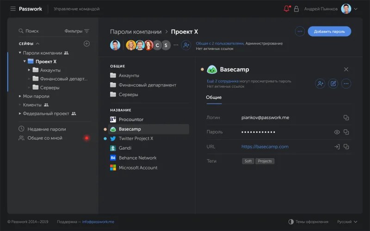Open user avatar of Андрей Пьянков

point(346,9)
